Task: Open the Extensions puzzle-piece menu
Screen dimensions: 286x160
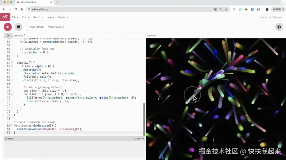Action: [258, 9]
